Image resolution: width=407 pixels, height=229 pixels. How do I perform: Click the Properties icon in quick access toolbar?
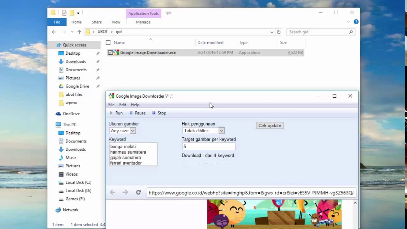click(64, 13)
